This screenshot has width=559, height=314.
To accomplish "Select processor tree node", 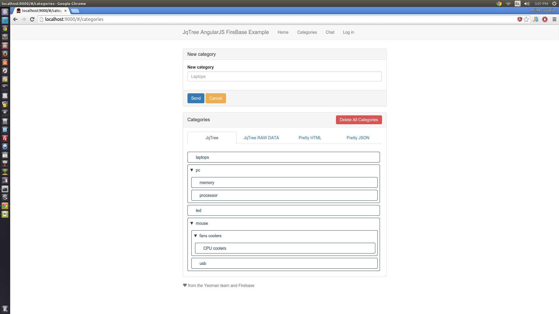I will click(x=284, y=195).
